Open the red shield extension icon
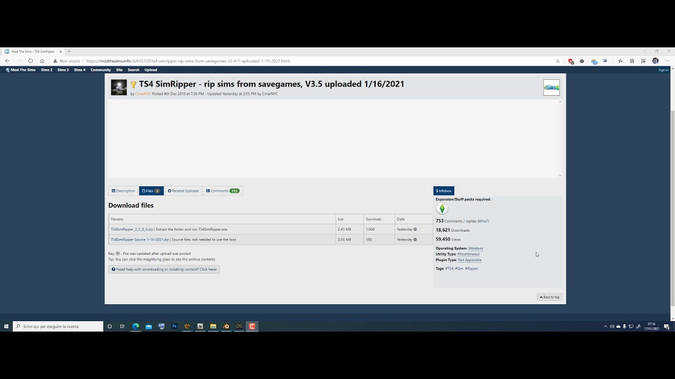675x379 pixels. pyautogui.click(x=571, y=61)
